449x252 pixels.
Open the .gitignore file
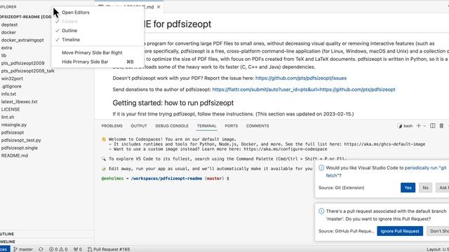coord(11,86)
